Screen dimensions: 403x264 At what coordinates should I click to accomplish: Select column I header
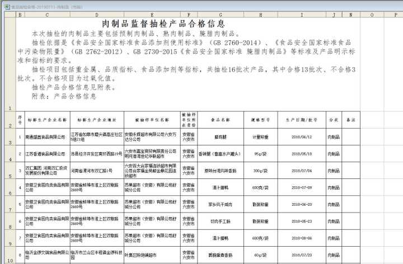tap(302, 15)
